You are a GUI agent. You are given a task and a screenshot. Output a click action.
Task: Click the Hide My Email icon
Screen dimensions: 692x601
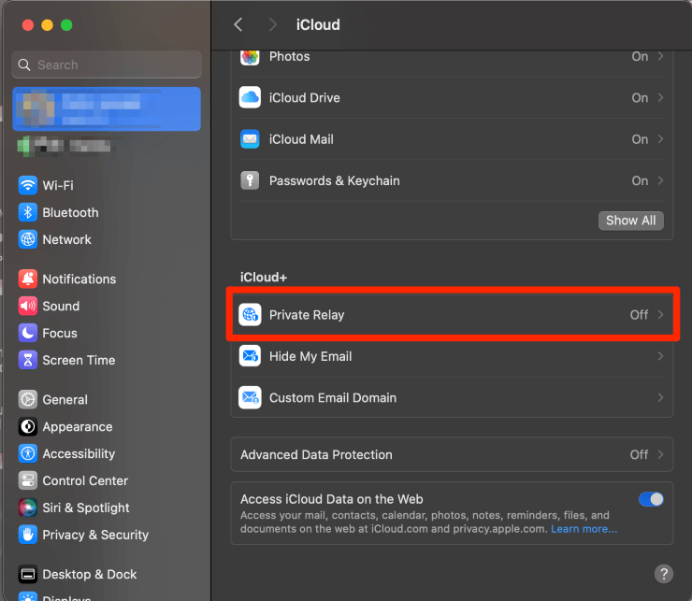(x=250, y=356)
